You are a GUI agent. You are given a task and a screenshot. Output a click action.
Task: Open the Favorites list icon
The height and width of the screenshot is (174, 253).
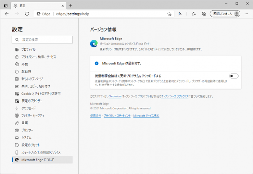click(x=194, y=14)
